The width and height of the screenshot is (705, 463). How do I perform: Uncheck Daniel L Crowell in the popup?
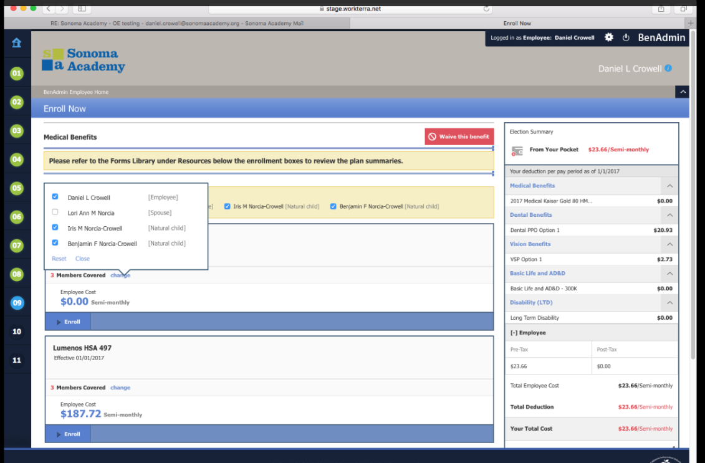click(55, 196)
